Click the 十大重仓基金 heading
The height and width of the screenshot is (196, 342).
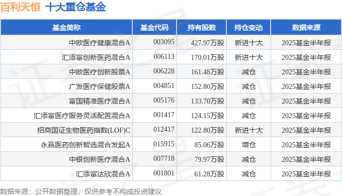tap(75, 7)
